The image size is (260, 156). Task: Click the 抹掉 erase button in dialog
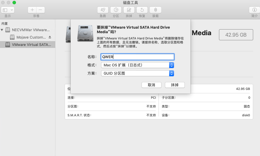point(175,85)
